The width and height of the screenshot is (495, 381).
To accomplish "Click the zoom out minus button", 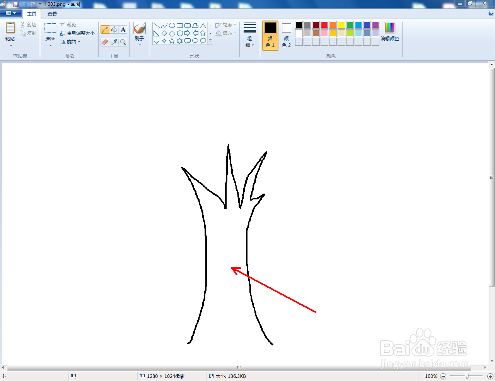I will 443,376.
